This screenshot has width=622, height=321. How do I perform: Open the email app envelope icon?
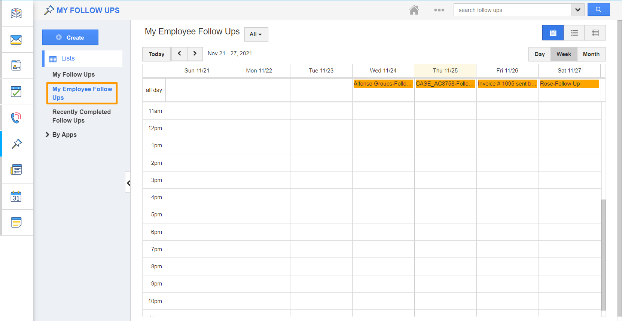(x=16, y=39)
